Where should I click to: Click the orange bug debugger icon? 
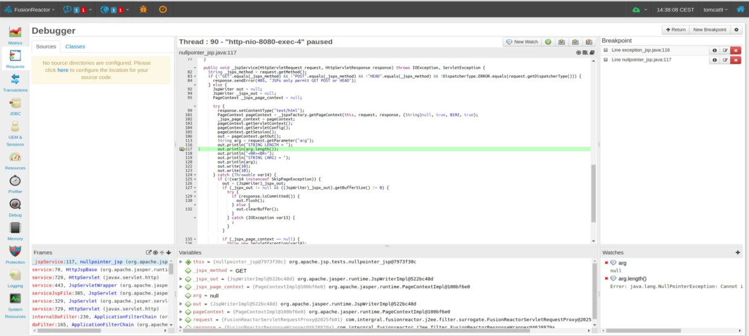click(x=143, y=10)
